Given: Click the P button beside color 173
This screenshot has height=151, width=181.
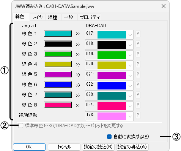Looking at the screenshot, I should (x=138, y=115).
